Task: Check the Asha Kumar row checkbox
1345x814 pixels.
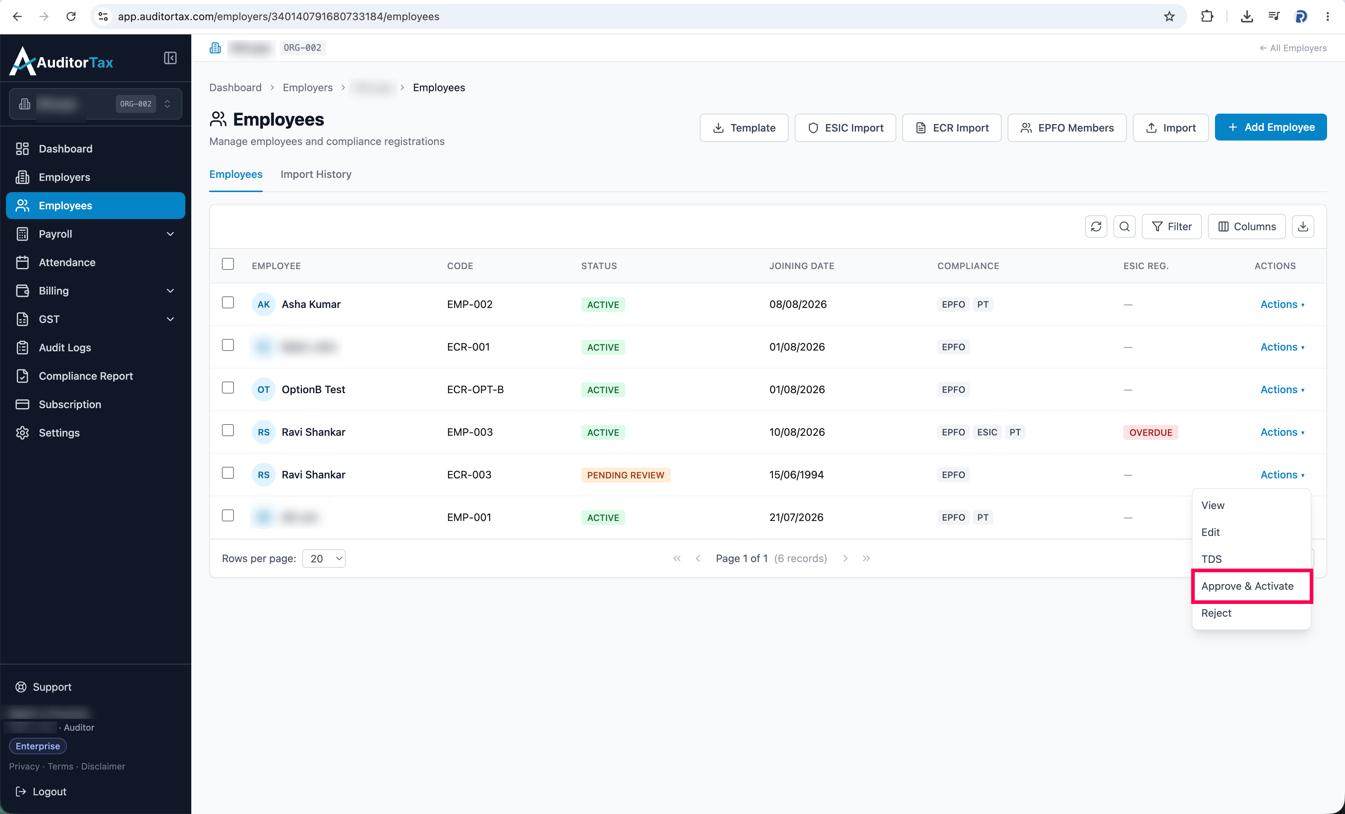Action: pyautogui.click(x=228, y=302)
